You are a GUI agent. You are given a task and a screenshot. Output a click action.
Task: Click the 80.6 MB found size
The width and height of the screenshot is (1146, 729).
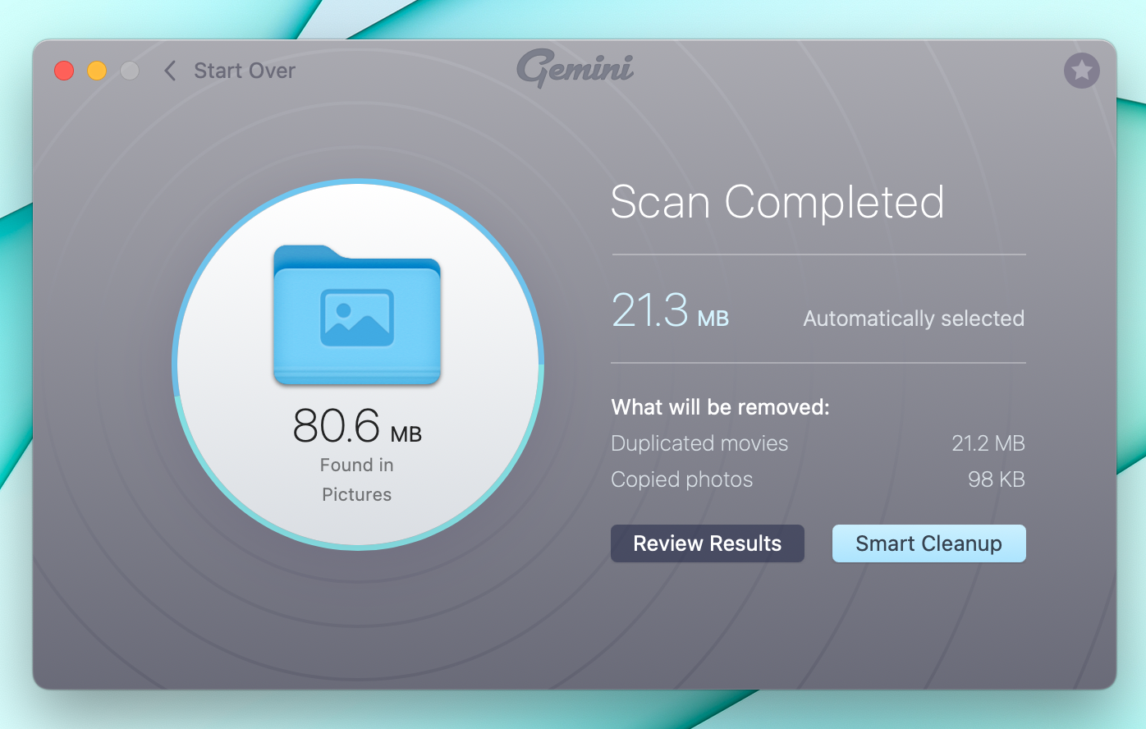click(x=357, y=426)
